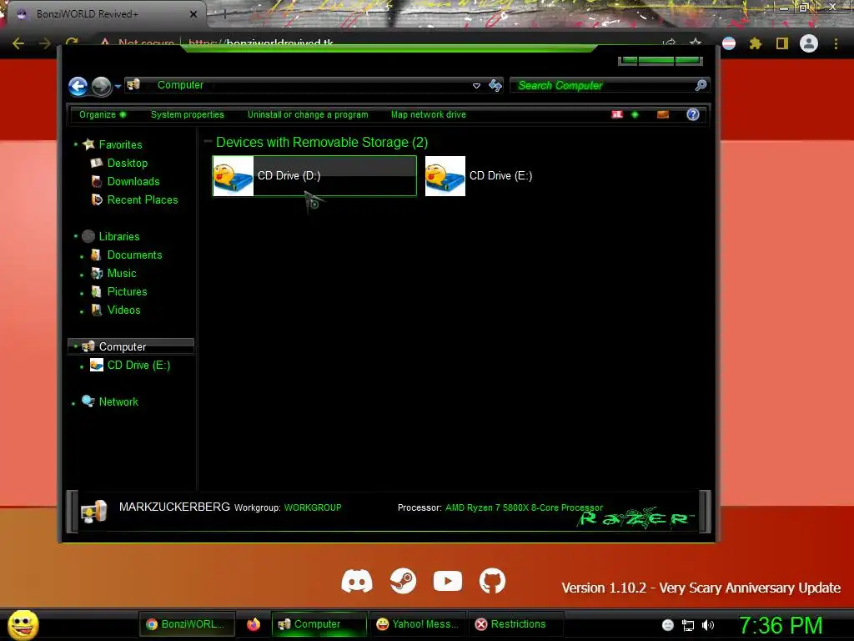Screen dimensions: 854x641
Task: Open the Pictures library
Action: click(127, 291)
